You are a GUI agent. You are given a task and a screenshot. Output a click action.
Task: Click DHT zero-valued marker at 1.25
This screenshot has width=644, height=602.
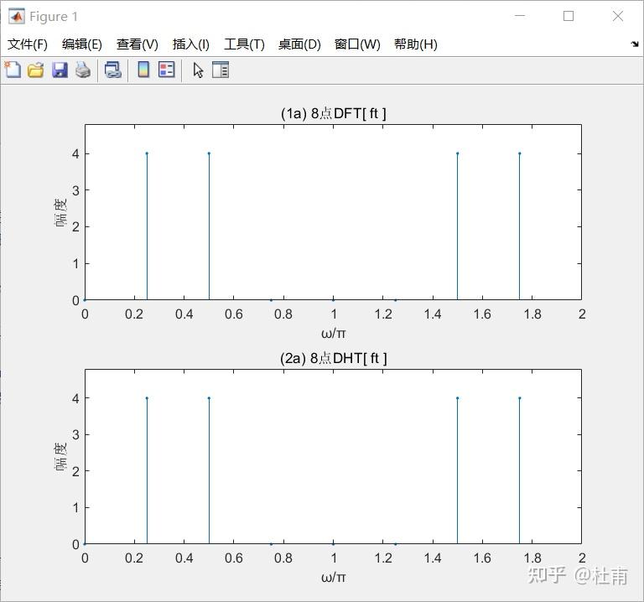tap(396, 544)
